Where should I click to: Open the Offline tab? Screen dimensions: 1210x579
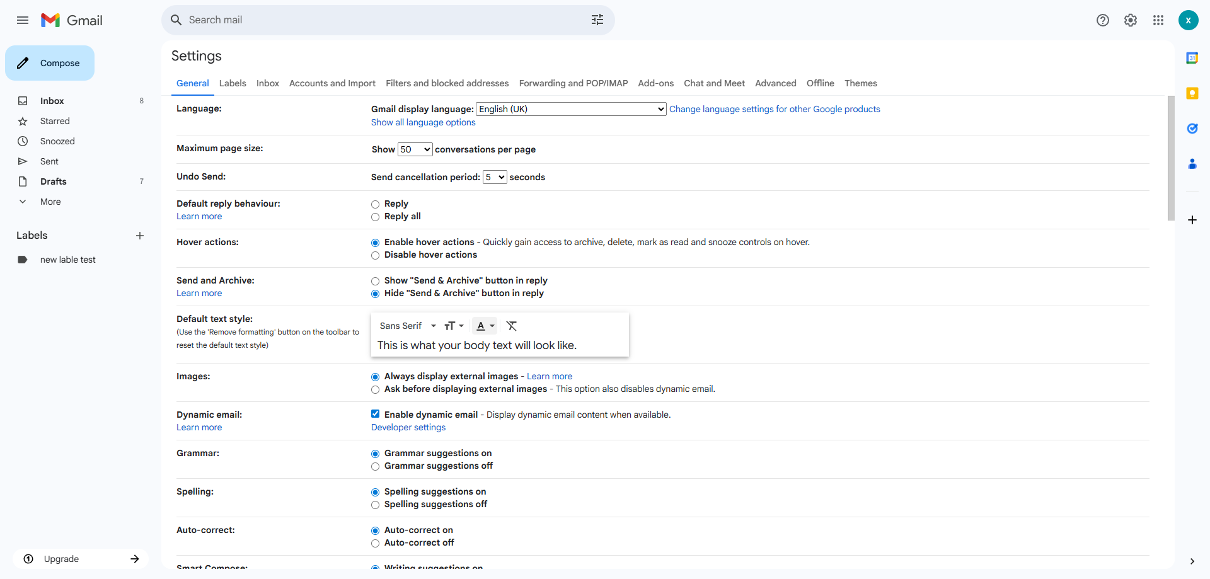[821, 83]
